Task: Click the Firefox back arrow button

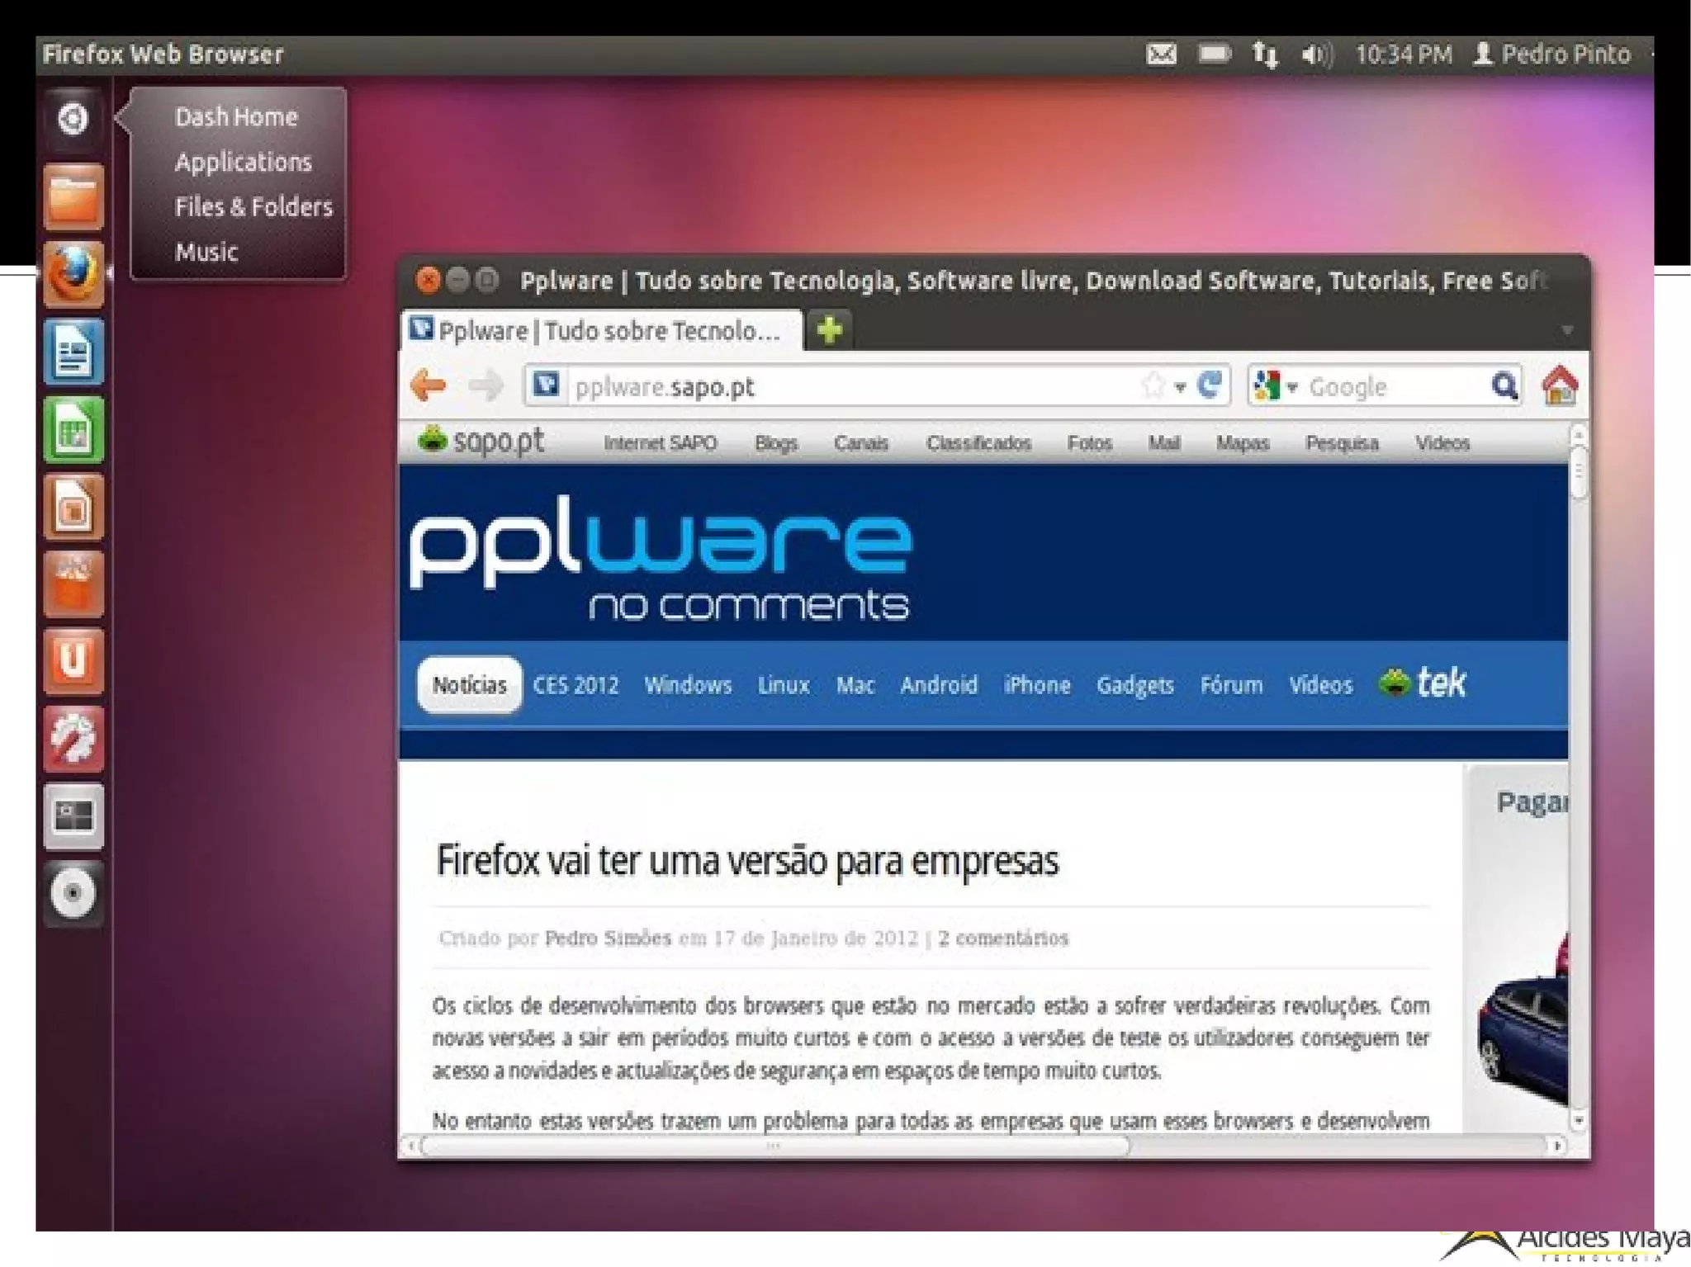Action: pos(429,385)
